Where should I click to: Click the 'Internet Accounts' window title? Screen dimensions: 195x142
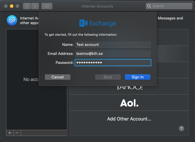(97, 6)
